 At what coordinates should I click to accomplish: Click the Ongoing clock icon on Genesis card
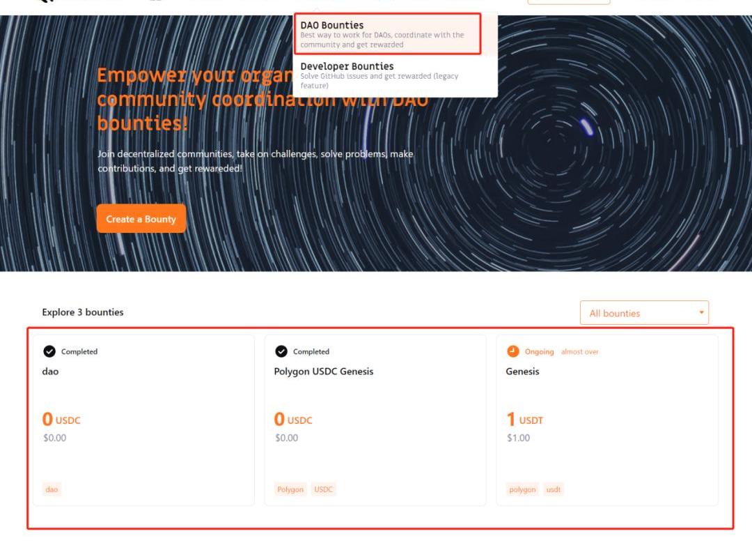click(x=513, y=351)
